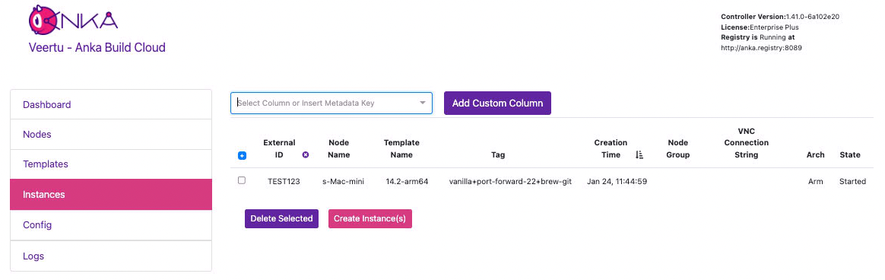Go to the Nodes section

pyautogui.click(x=111, y=135)
